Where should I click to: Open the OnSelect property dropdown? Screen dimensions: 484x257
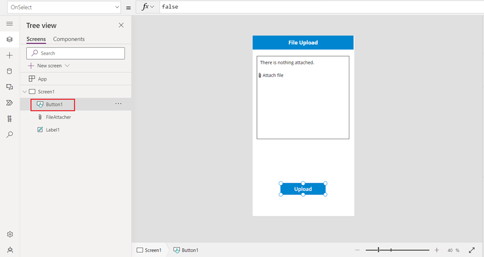63,7
